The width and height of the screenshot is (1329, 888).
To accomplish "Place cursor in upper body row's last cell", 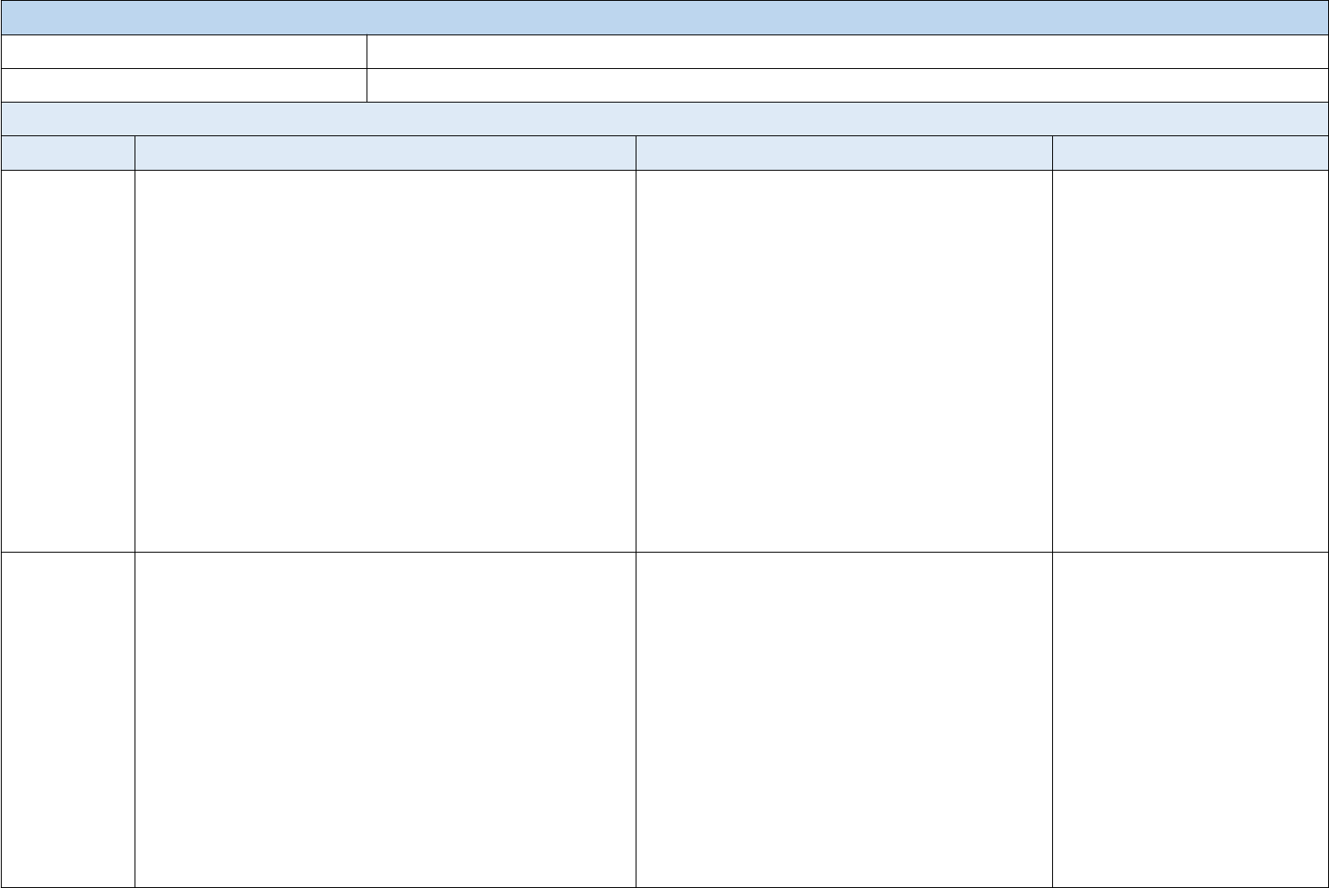I will (1190, 360).
